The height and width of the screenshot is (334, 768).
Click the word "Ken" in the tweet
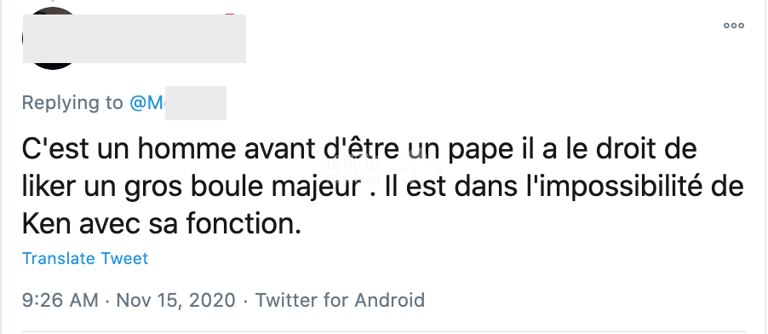point(47,224)
